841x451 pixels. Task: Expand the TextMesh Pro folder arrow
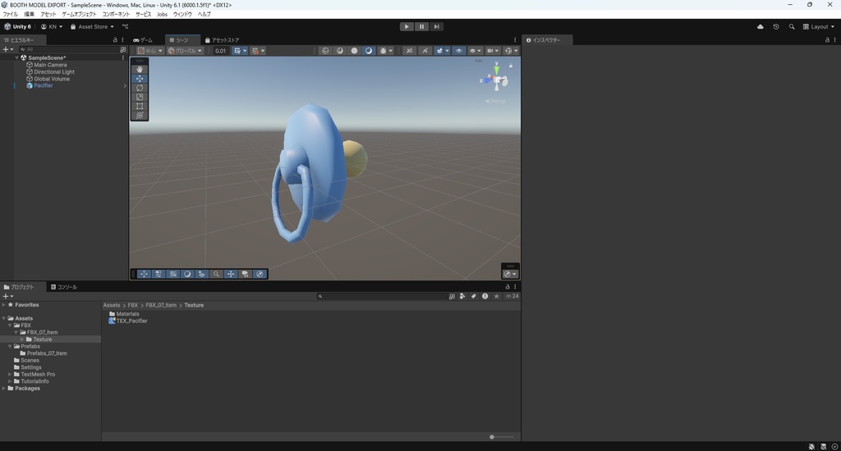tap(10, 375)
